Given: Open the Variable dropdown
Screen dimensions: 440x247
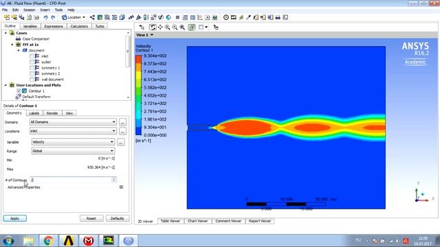Looking at the screenshot, I should [73, 142].
